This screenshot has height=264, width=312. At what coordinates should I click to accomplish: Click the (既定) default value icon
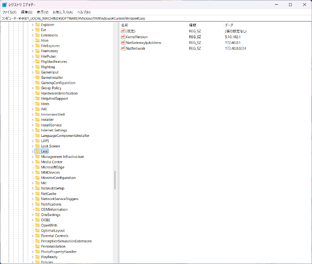pyautogui.click(x=123, y=31)
